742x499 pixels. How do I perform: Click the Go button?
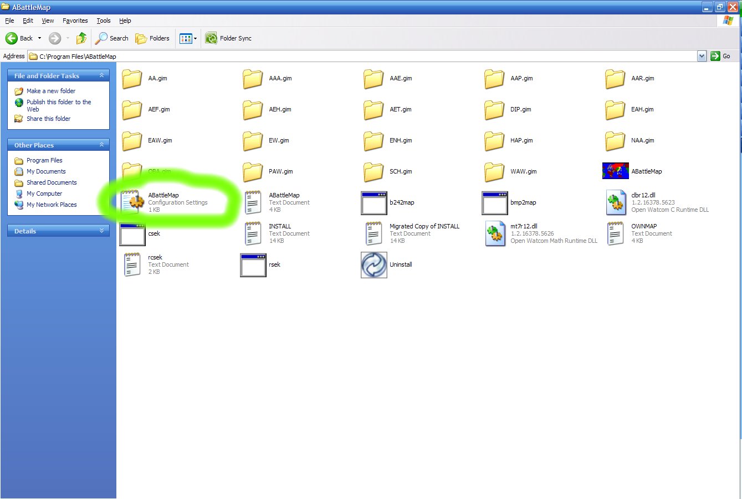click(721, 56)
